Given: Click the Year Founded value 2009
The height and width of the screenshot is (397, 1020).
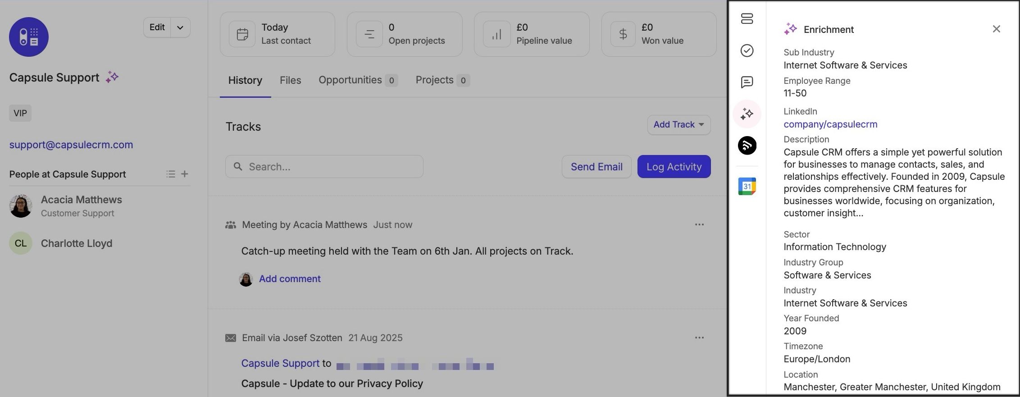Looking at the screenshot, I should click(795, 331).
